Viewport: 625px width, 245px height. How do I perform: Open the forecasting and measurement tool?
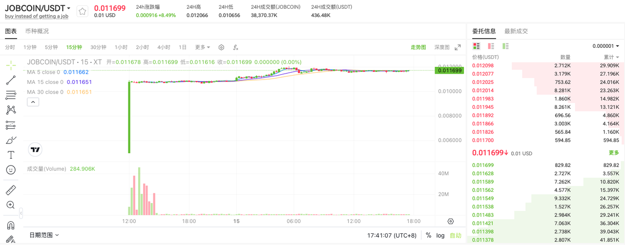coord(11,125)
